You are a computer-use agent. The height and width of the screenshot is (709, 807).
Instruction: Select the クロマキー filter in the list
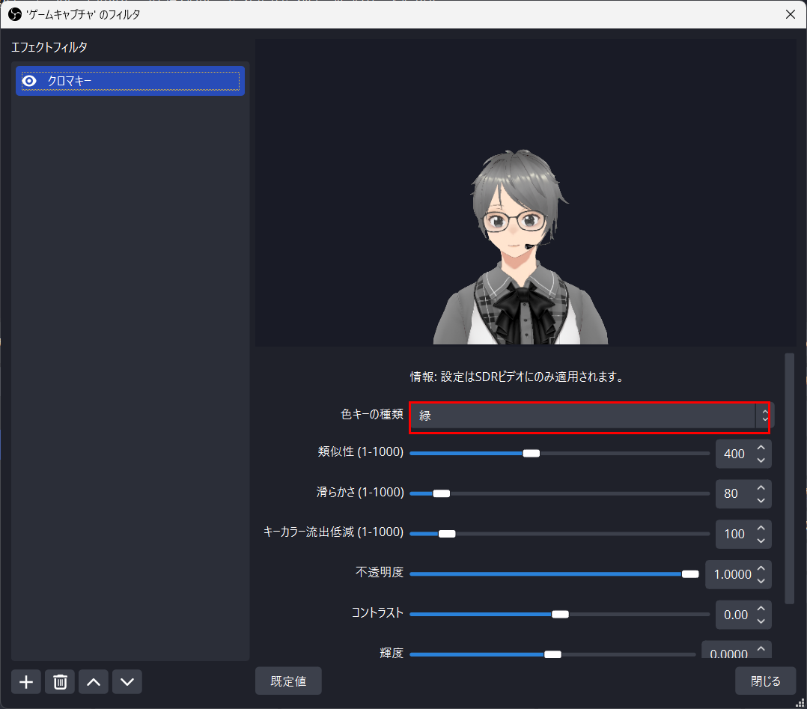(x=130, y=81)
